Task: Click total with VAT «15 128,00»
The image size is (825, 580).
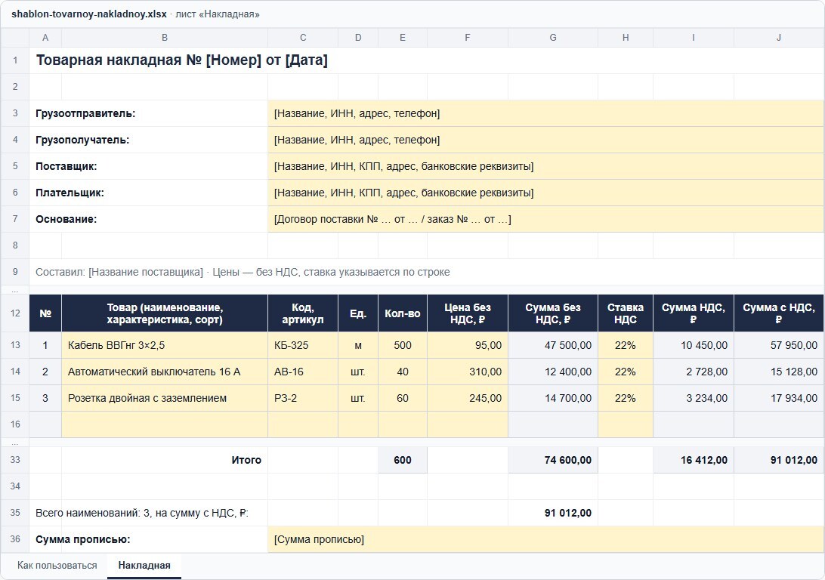Action: [x=779, y=372]
